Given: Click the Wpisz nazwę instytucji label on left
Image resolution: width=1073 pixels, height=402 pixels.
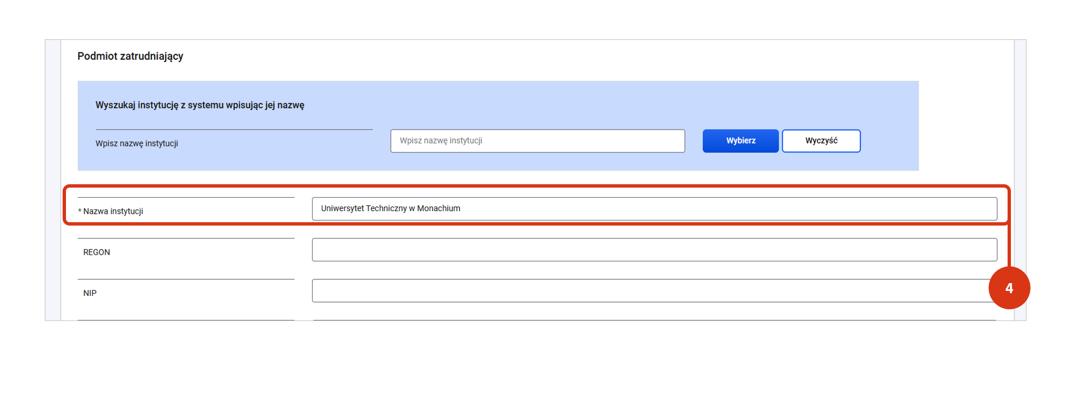Looking at the screenshot, I should (137, 143).
